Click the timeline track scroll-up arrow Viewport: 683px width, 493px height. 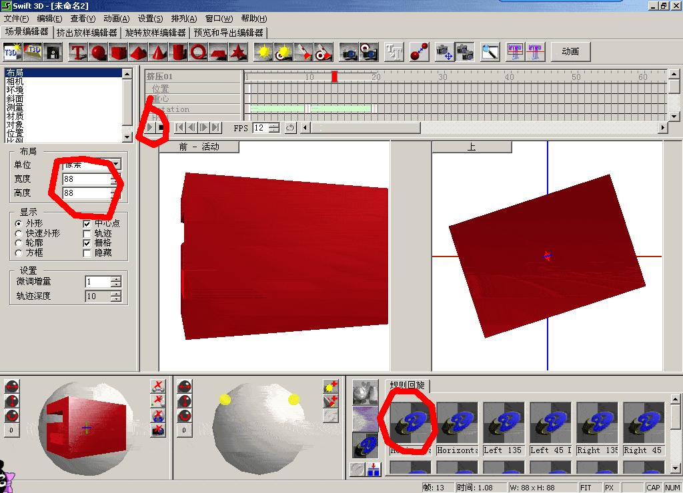[x=674, y=74]
